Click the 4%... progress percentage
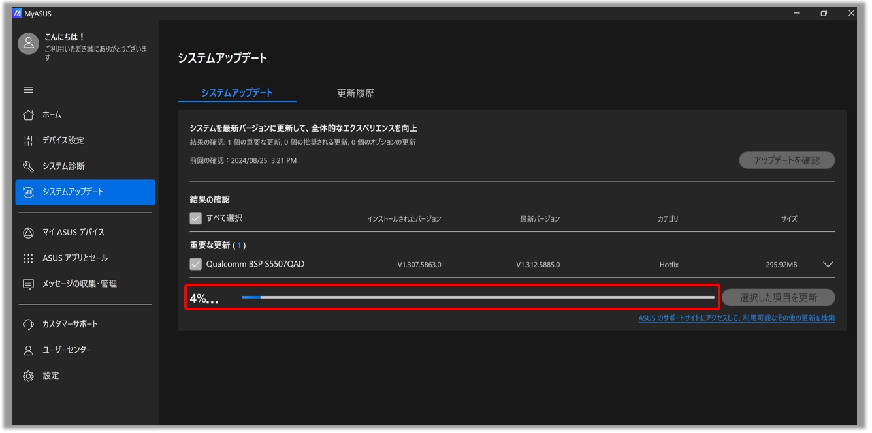 tap(204, 299)
